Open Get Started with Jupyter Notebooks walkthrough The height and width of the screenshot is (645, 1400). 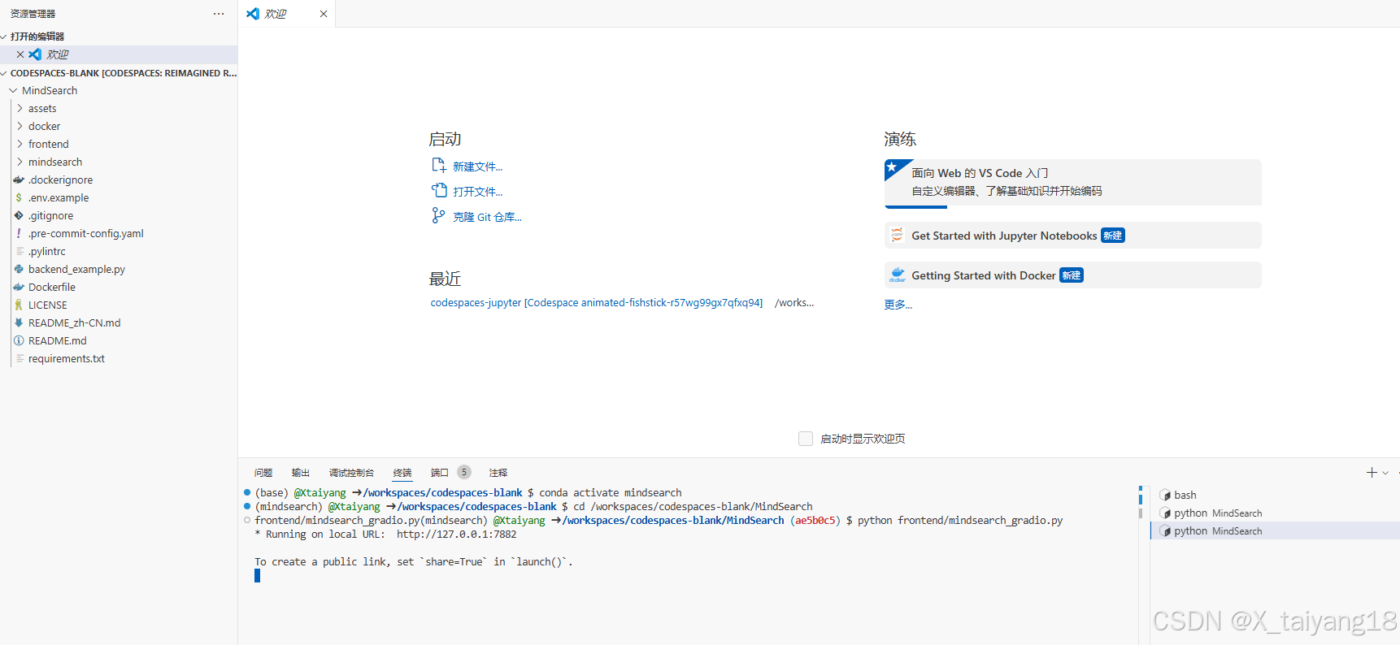click(x=1073, y=236)
